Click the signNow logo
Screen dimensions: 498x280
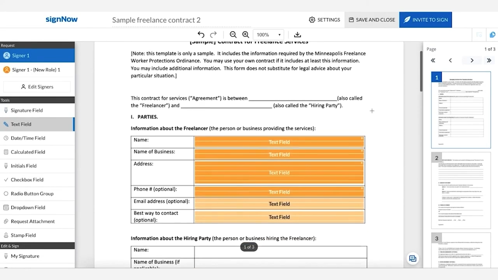click(61, 19)
